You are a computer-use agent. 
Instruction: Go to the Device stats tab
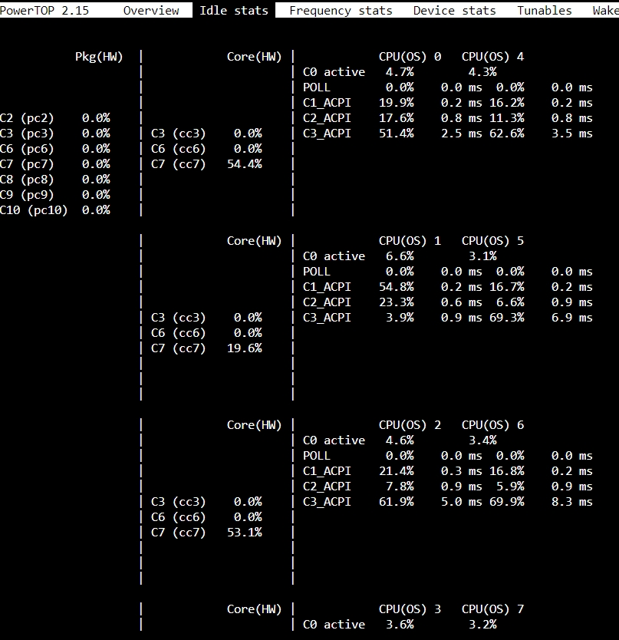pos(454,11)
